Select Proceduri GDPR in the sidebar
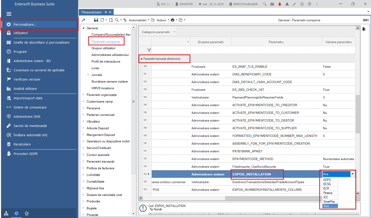The width and height of the screenshot is (371, 218). coord(25,154)
